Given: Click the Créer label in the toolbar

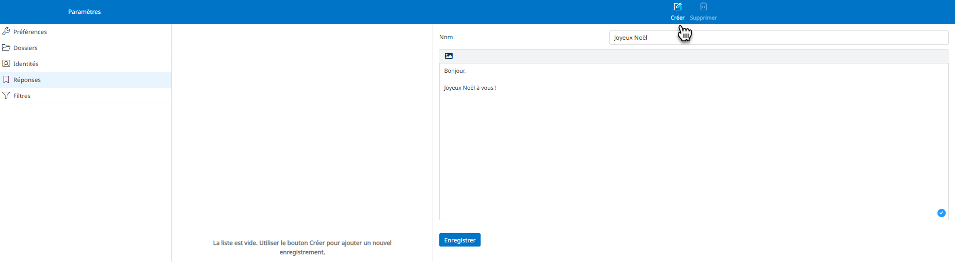Looking at the screenshot, I should (x=677, y=18).
